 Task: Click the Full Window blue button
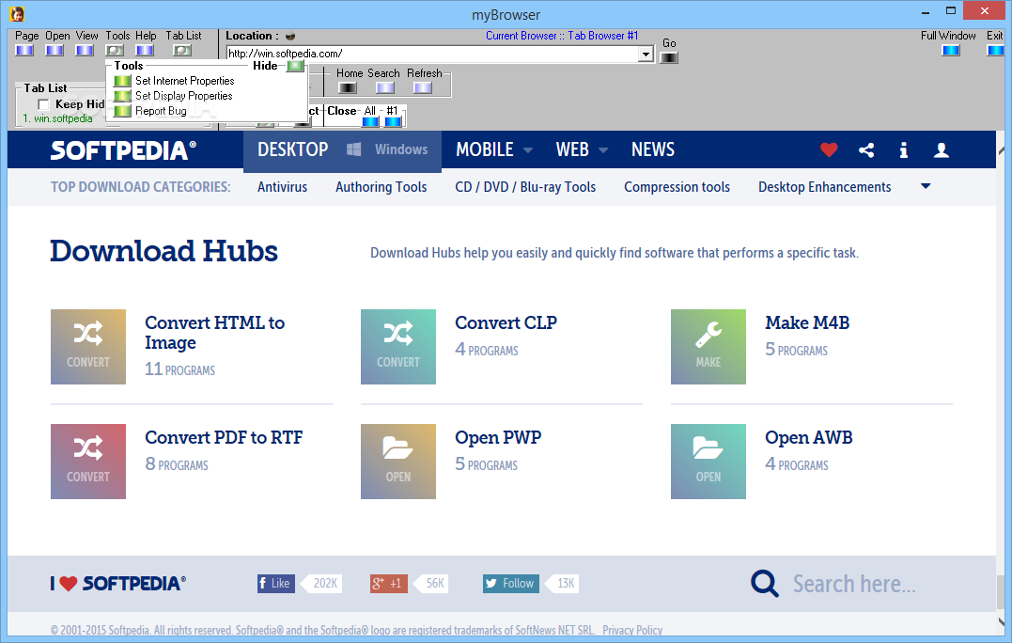[x=951, y=51]
